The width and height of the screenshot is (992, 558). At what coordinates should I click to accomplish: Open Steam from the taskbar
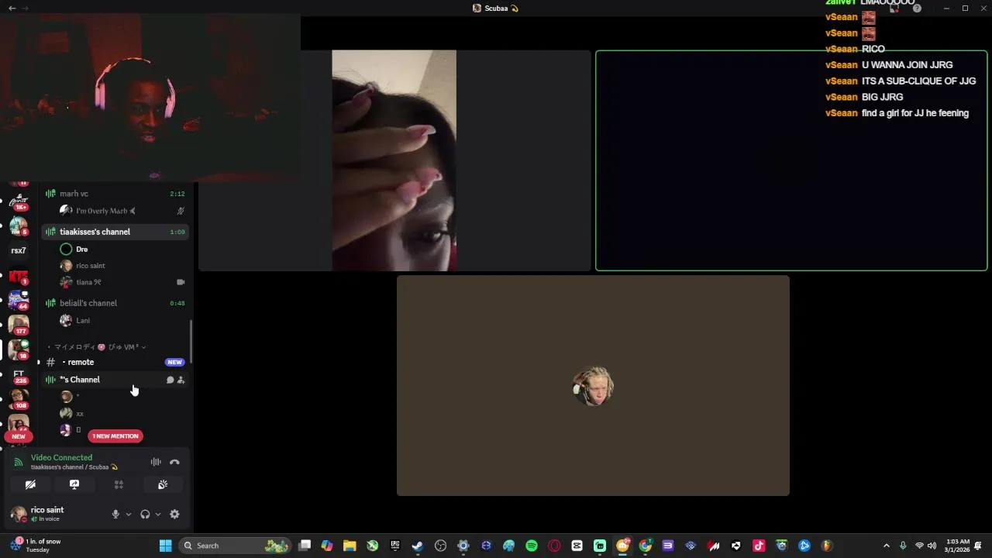tap(418, 546)
